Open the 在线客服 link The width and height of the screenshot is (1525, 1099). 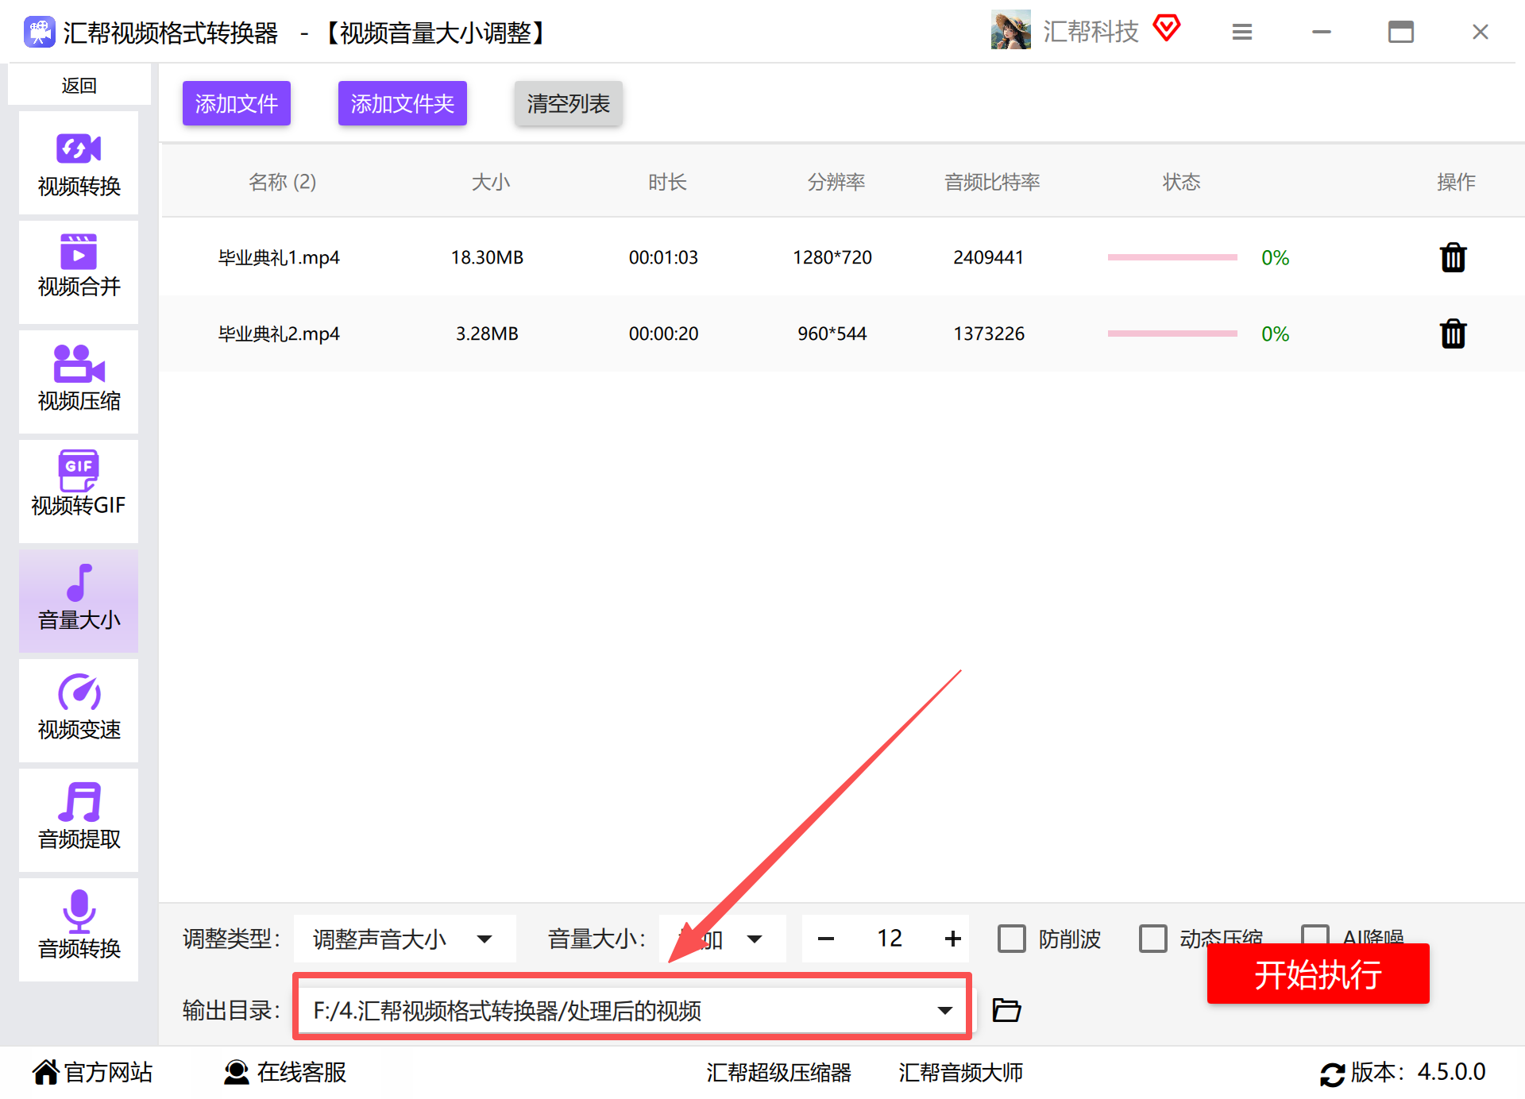coord(285,1072)
